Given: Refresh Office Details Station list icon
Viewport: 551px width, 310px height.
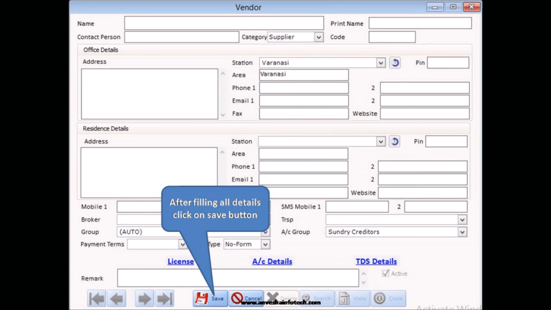Looking at the screenshot, I should pos(395,63).
